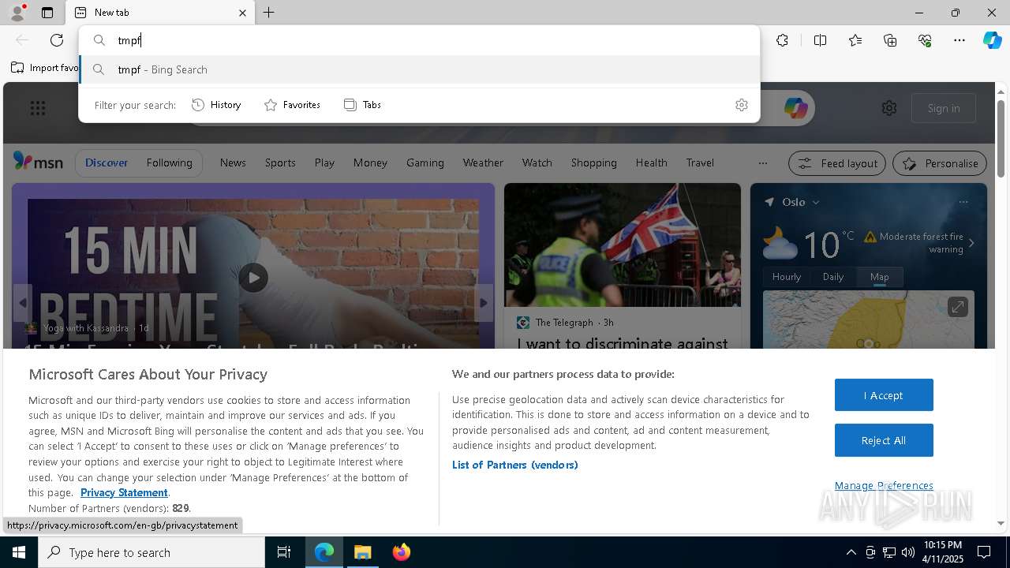Screen dimensions: 1010x568
Task: Expand more MSN categories ellipsis
Action: tap(762, 163)
